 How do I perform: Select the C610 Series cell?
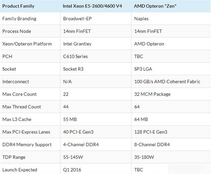(75, 56)
